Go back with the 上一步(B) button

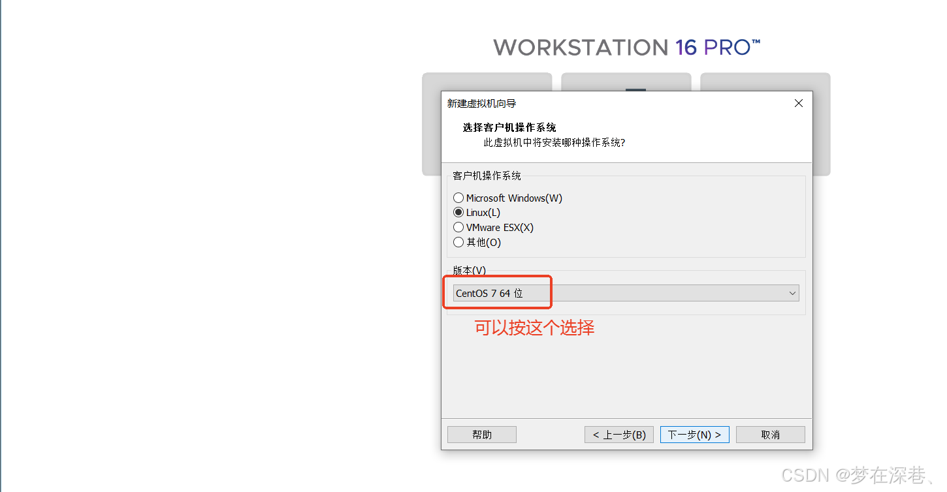pos(619,435)
